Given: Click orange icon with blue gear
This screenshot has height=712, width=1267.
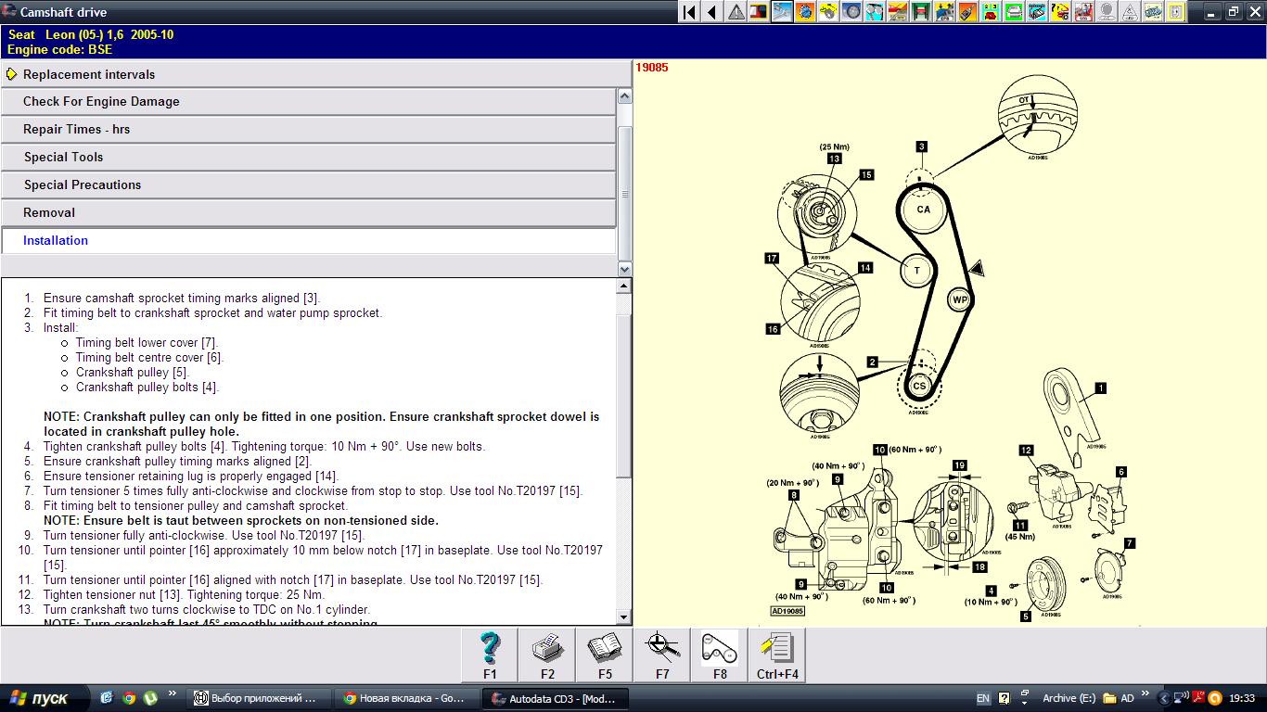Looking at the screenshot, I should (x=805, y=12).
